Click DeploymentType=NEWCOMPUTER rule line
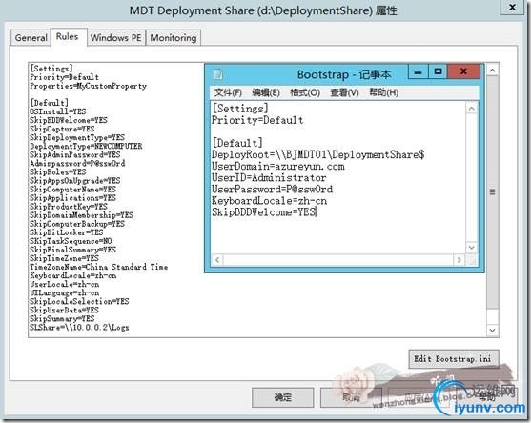The image size is (531, 423). [86, 146]
